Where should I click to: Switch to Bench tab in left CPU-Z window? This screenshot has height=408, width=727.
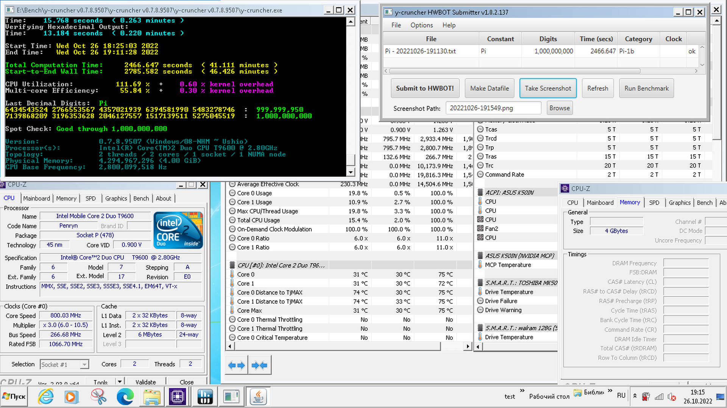click(x=141, y=198)
